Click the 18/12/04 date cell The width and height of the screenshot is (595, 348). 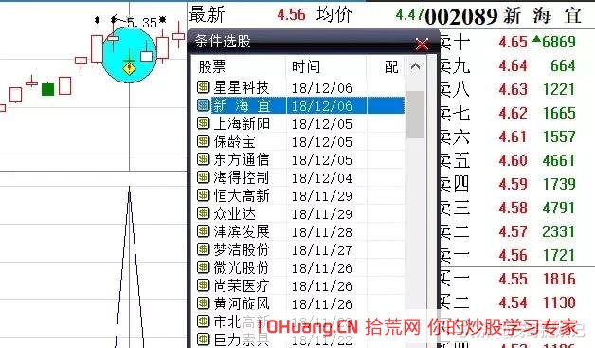pyautogui.click(x=322, y=178)
